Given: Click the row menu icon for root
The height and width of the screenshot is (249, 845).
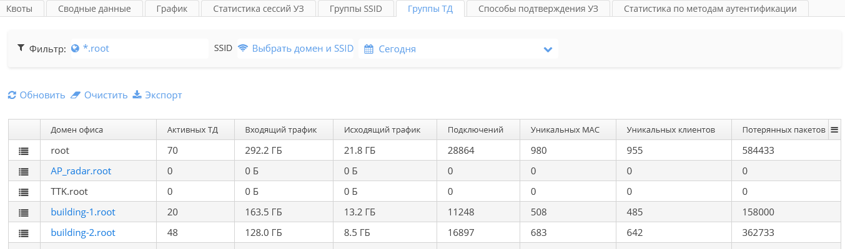Looking at the screenshot, I should point(24,151).
